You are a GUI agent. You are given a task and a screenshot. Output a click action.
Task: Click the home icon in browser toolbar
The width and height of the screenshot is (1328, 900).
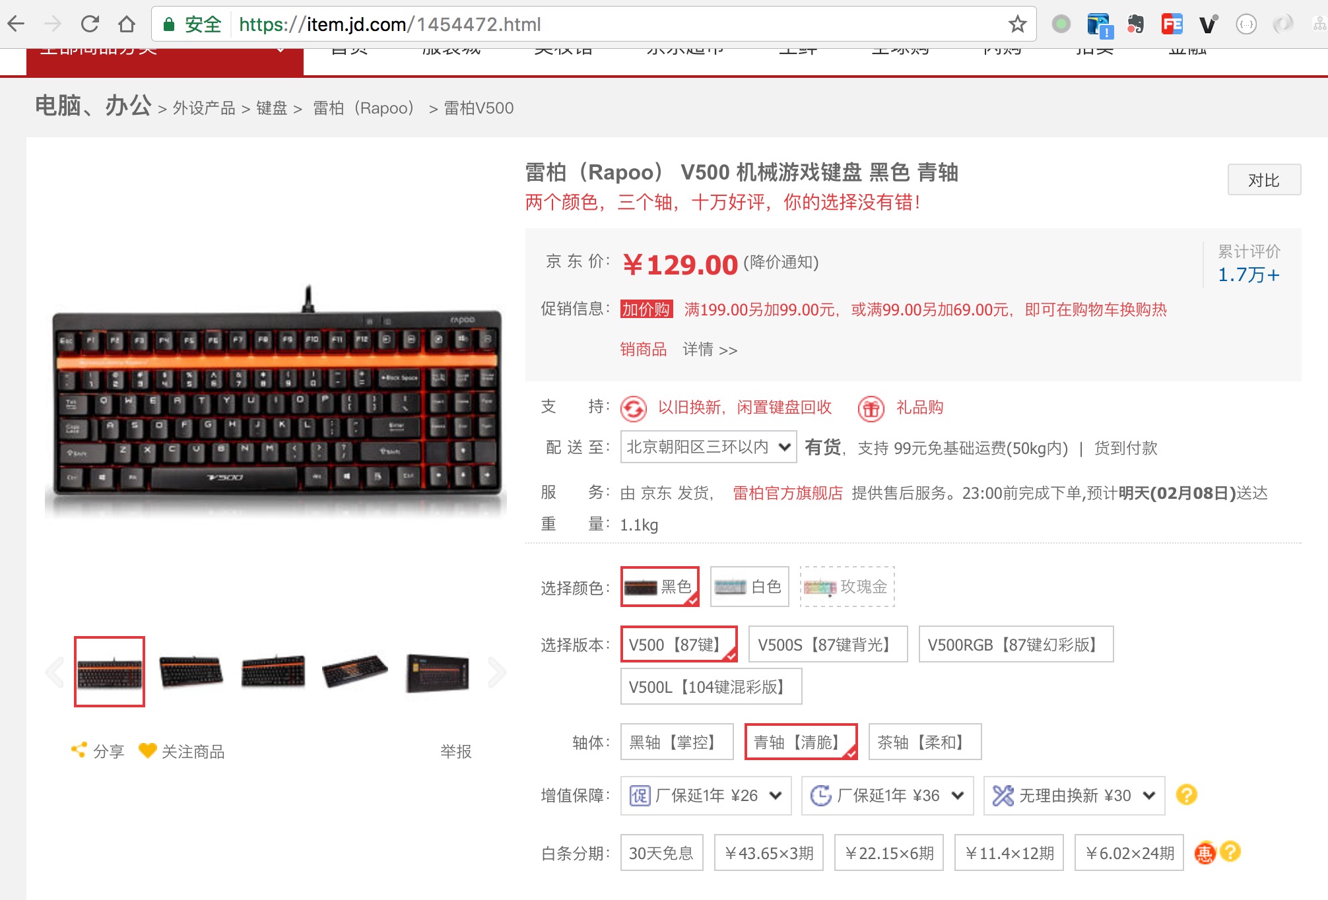(126, 24)
